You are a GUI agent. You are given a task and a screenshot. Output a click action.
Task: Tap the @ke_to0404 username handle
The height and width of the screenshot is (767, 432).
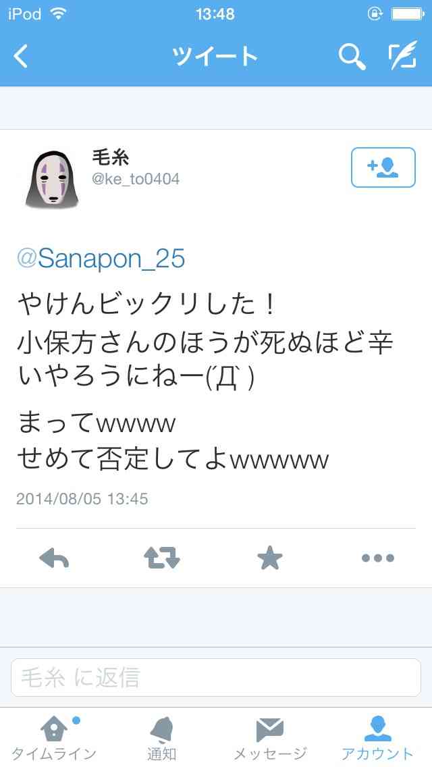tap(136, 179)
